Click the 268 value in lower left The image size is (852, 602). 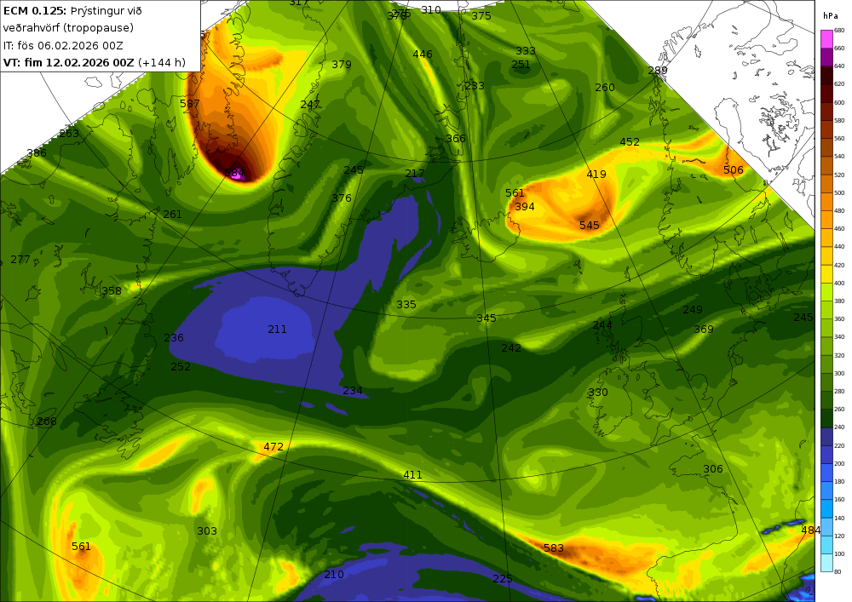(47, 421)
